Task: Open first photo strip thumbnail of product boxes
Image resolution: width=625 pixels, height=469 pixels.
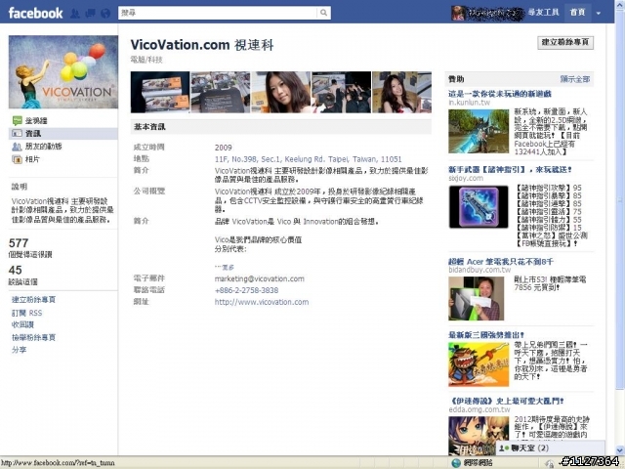Action: (160, 92)
